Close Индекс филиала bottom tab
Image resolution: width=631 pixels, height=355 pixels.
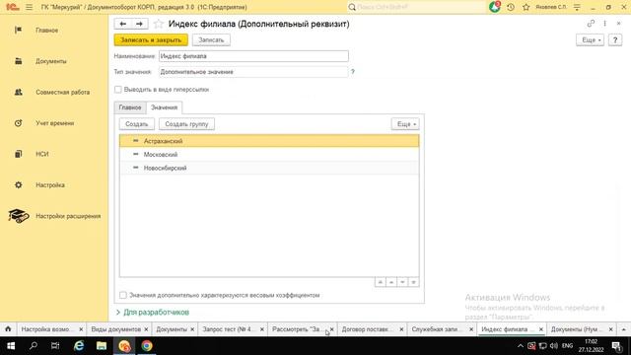click(541, 329)
